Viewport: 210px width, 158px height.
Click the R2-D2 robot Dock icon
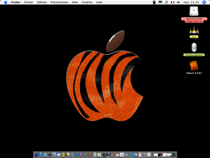point(127,155)
